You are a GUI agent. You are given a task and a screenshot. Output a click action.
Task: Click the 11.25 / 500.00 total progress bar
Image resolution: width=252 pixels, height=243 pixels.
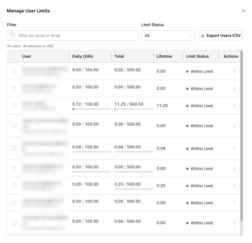tap(134, 109)
